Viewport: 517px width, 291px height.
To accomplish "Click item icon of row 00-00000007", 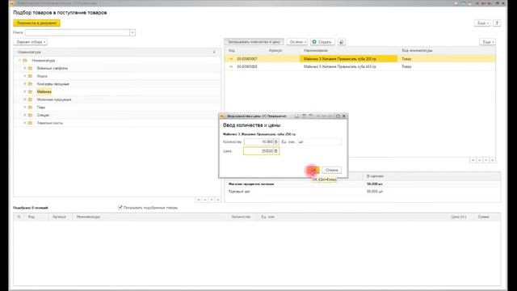I will click(x=231, y=59).
